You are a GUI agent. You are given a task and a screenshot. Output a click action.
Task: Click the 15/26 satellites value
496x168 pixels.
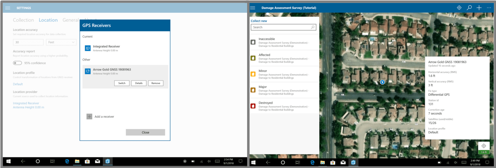click(432, 123)
